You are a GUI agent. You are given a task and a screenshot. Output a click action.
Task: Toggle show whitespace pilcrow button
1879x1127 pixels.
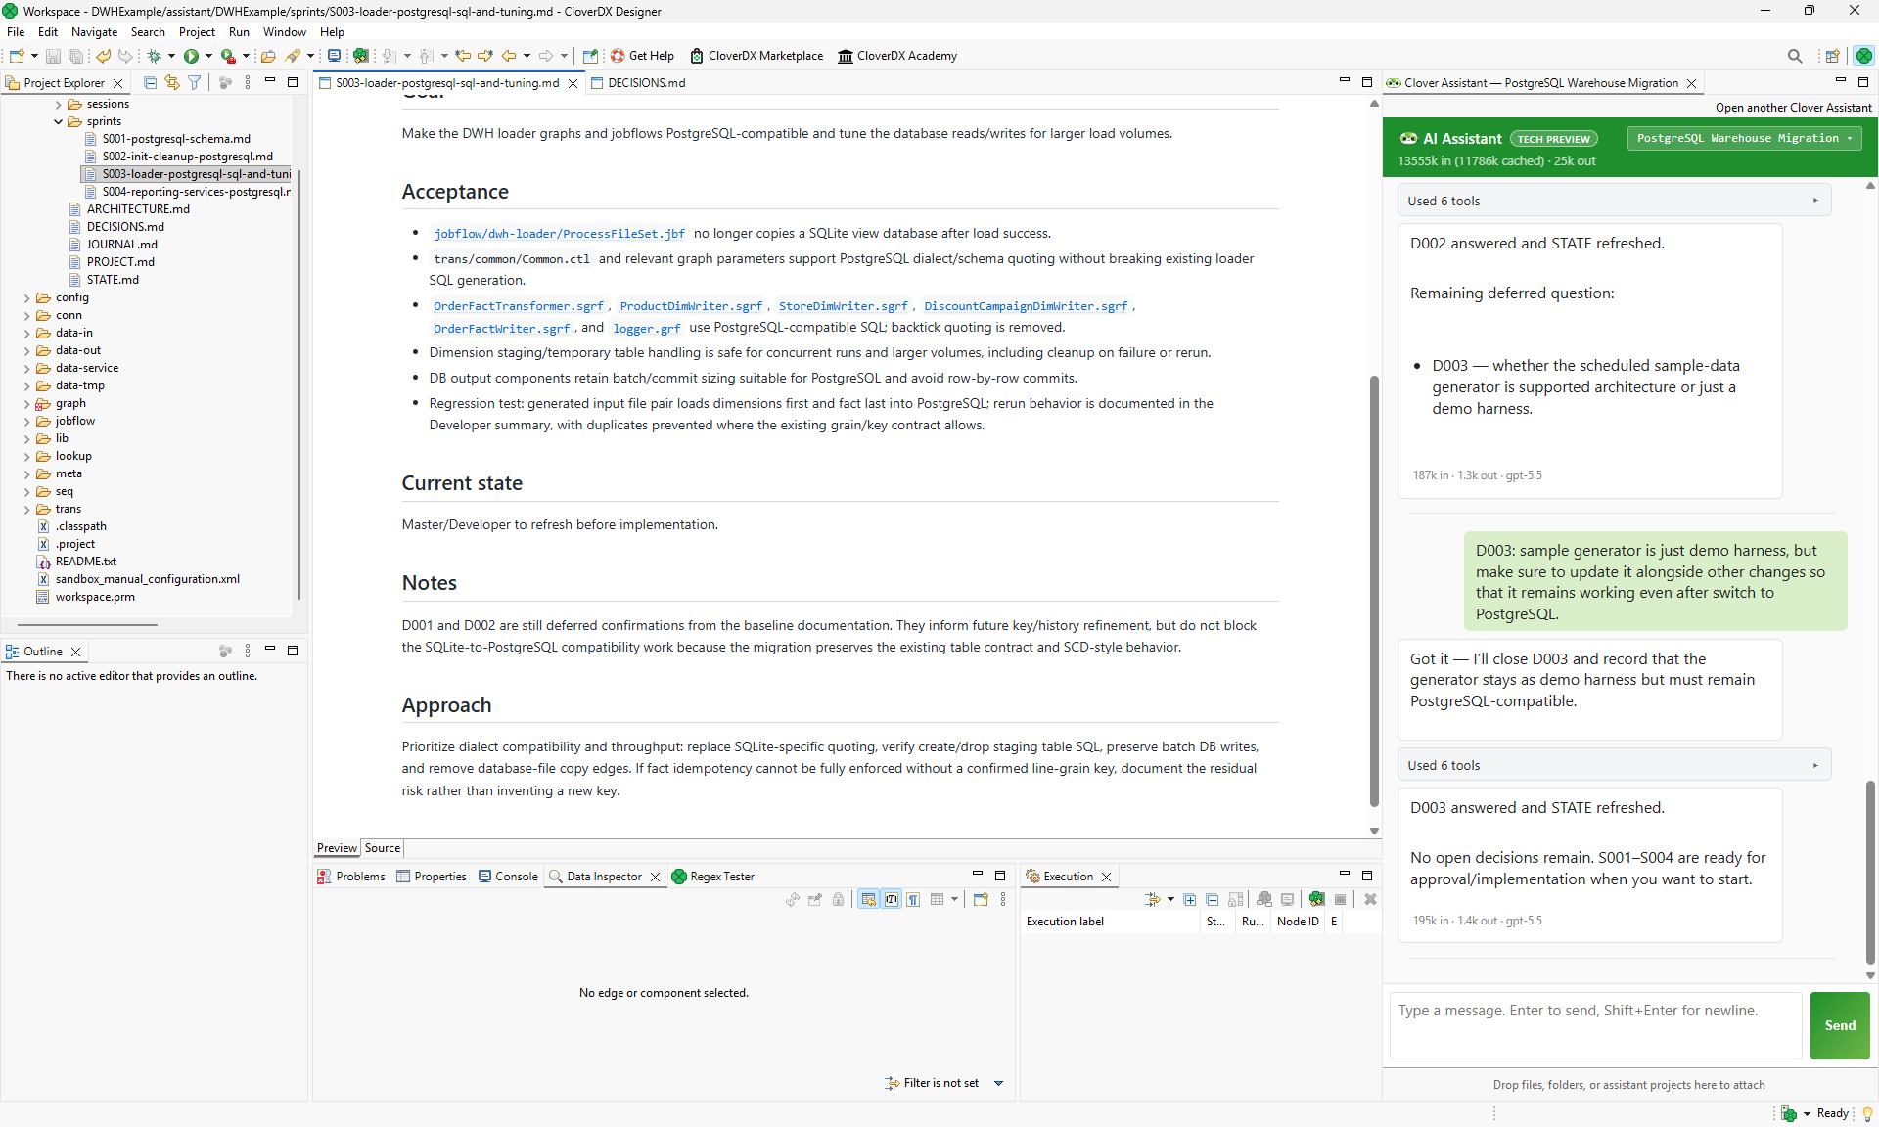pyautogui.click(x=913, y=899)
